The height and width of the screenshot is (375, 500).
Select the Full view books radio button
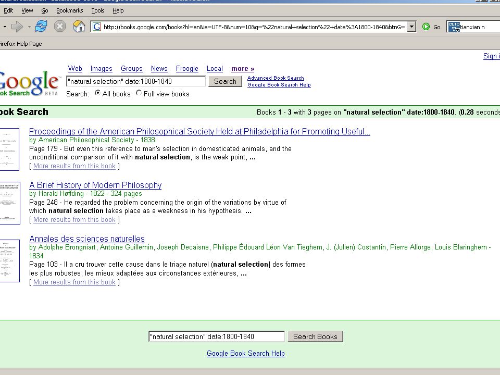pyautogui.click(x=139, y=93)
